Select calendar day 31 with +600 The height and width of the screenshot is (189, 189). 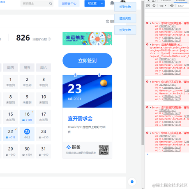click(x=44, y=151)
